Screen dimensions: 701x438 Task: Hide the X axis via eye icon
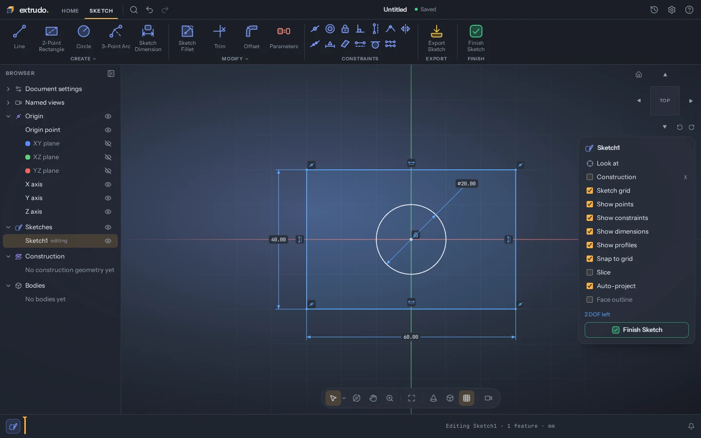point(108,184)
